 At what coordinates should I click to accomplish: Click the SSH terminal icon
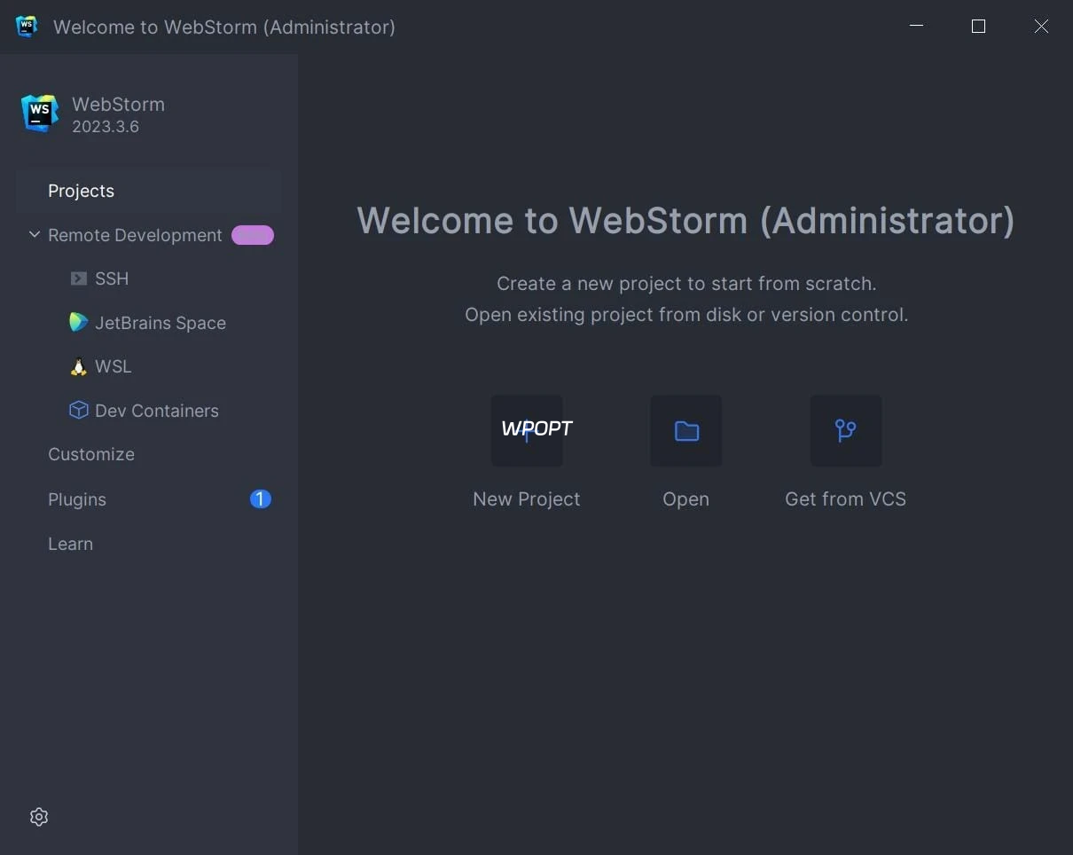tap(79, 278)
